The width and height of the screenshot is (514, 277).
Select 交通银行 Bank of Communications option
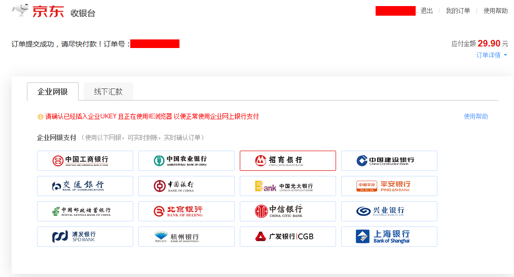click(85, 186)
